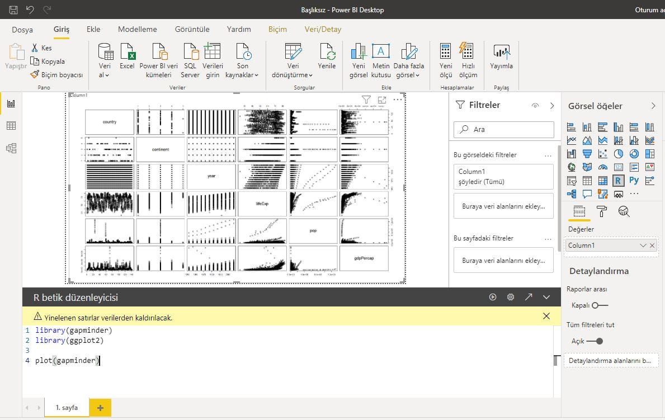This screenshot has width=665, height=420.
Task: Select the Python visual icon
Action: [634, 181]
